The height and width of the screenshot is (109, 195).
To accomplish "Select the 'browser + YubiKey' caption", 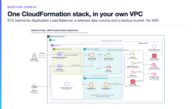I will 34,61.
